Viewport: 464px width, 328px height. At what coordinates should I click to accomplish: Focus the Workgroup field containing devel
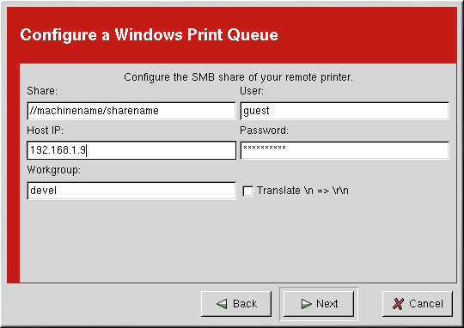click(131, 191)
